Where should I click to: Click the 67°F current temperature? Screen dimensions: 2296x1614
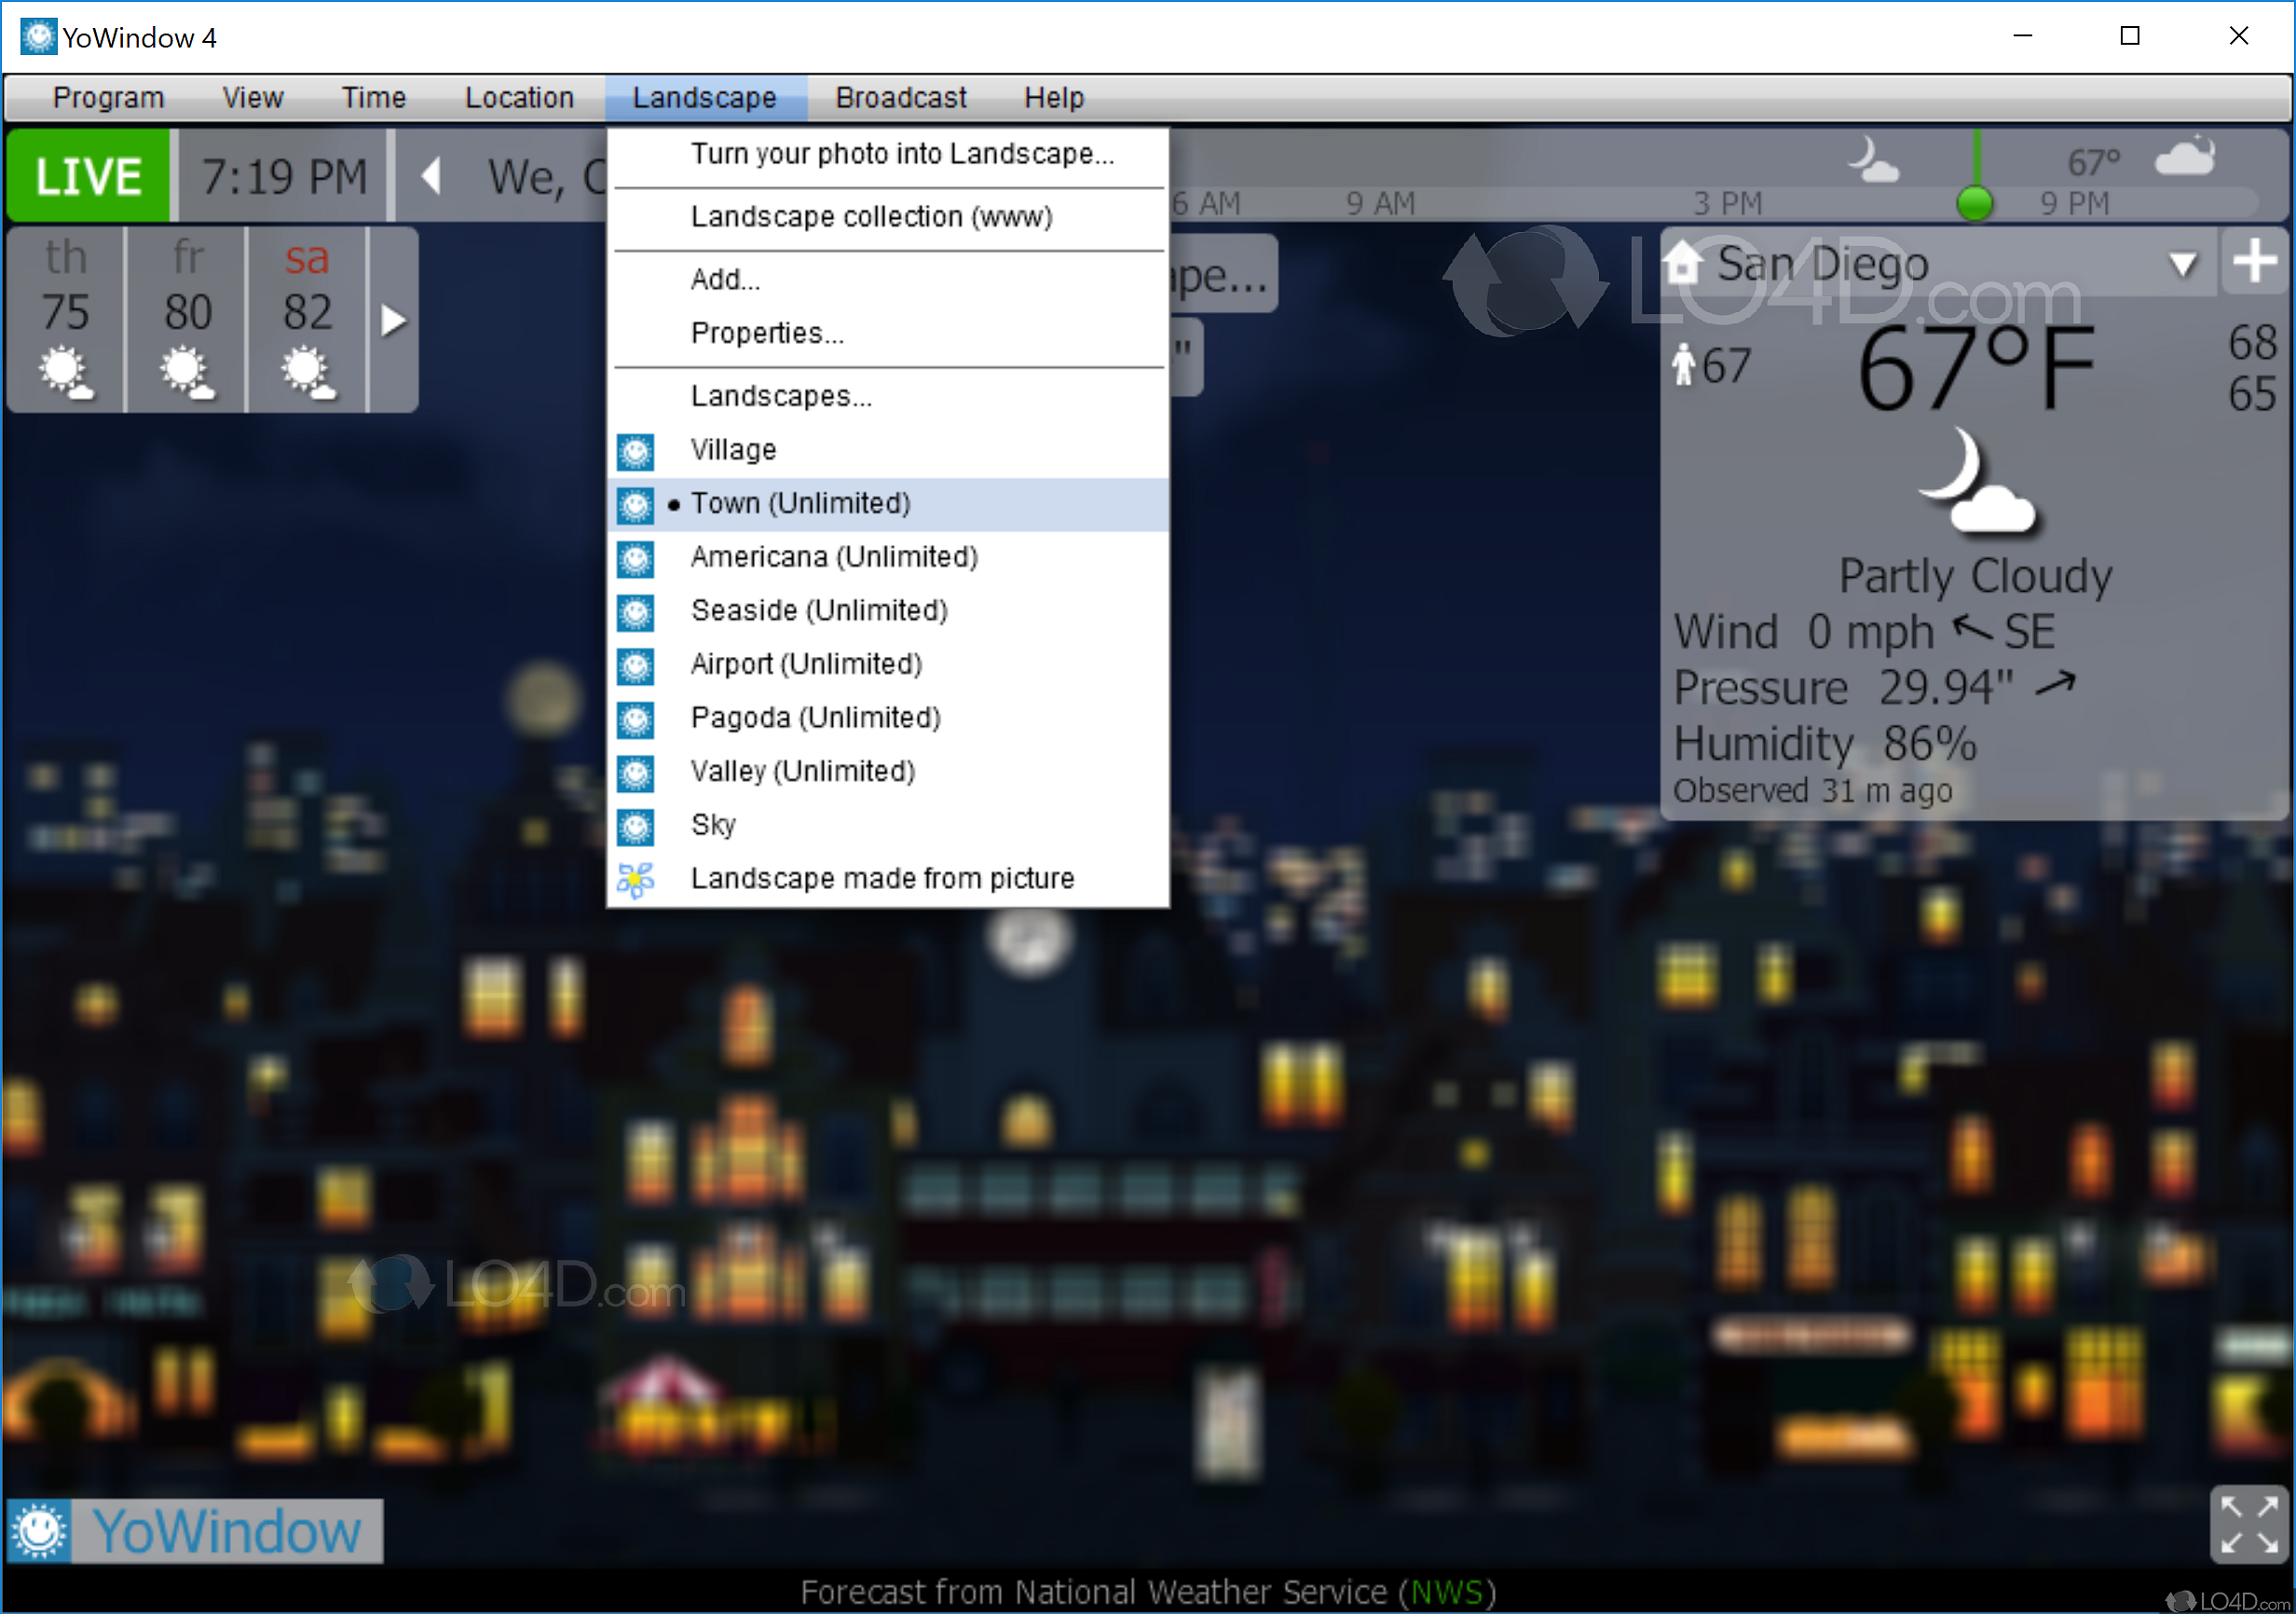pyautogui.click(x=1975, y=370)
